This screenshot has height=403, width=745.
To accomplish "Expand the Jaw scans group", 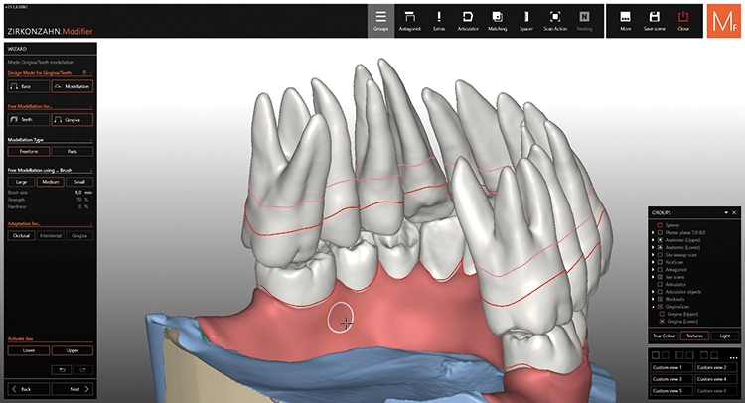I will pos(653,277).
